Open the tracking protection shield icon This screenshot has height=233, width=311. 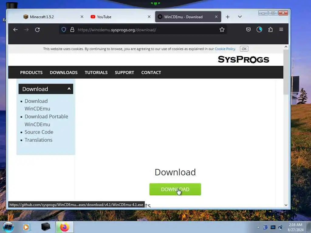pyautogui.click(x=64, y=30)
